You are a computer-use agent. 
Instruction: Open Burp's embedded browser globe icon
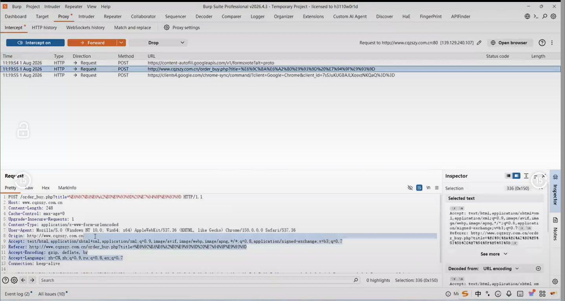(x=527, y=17)
